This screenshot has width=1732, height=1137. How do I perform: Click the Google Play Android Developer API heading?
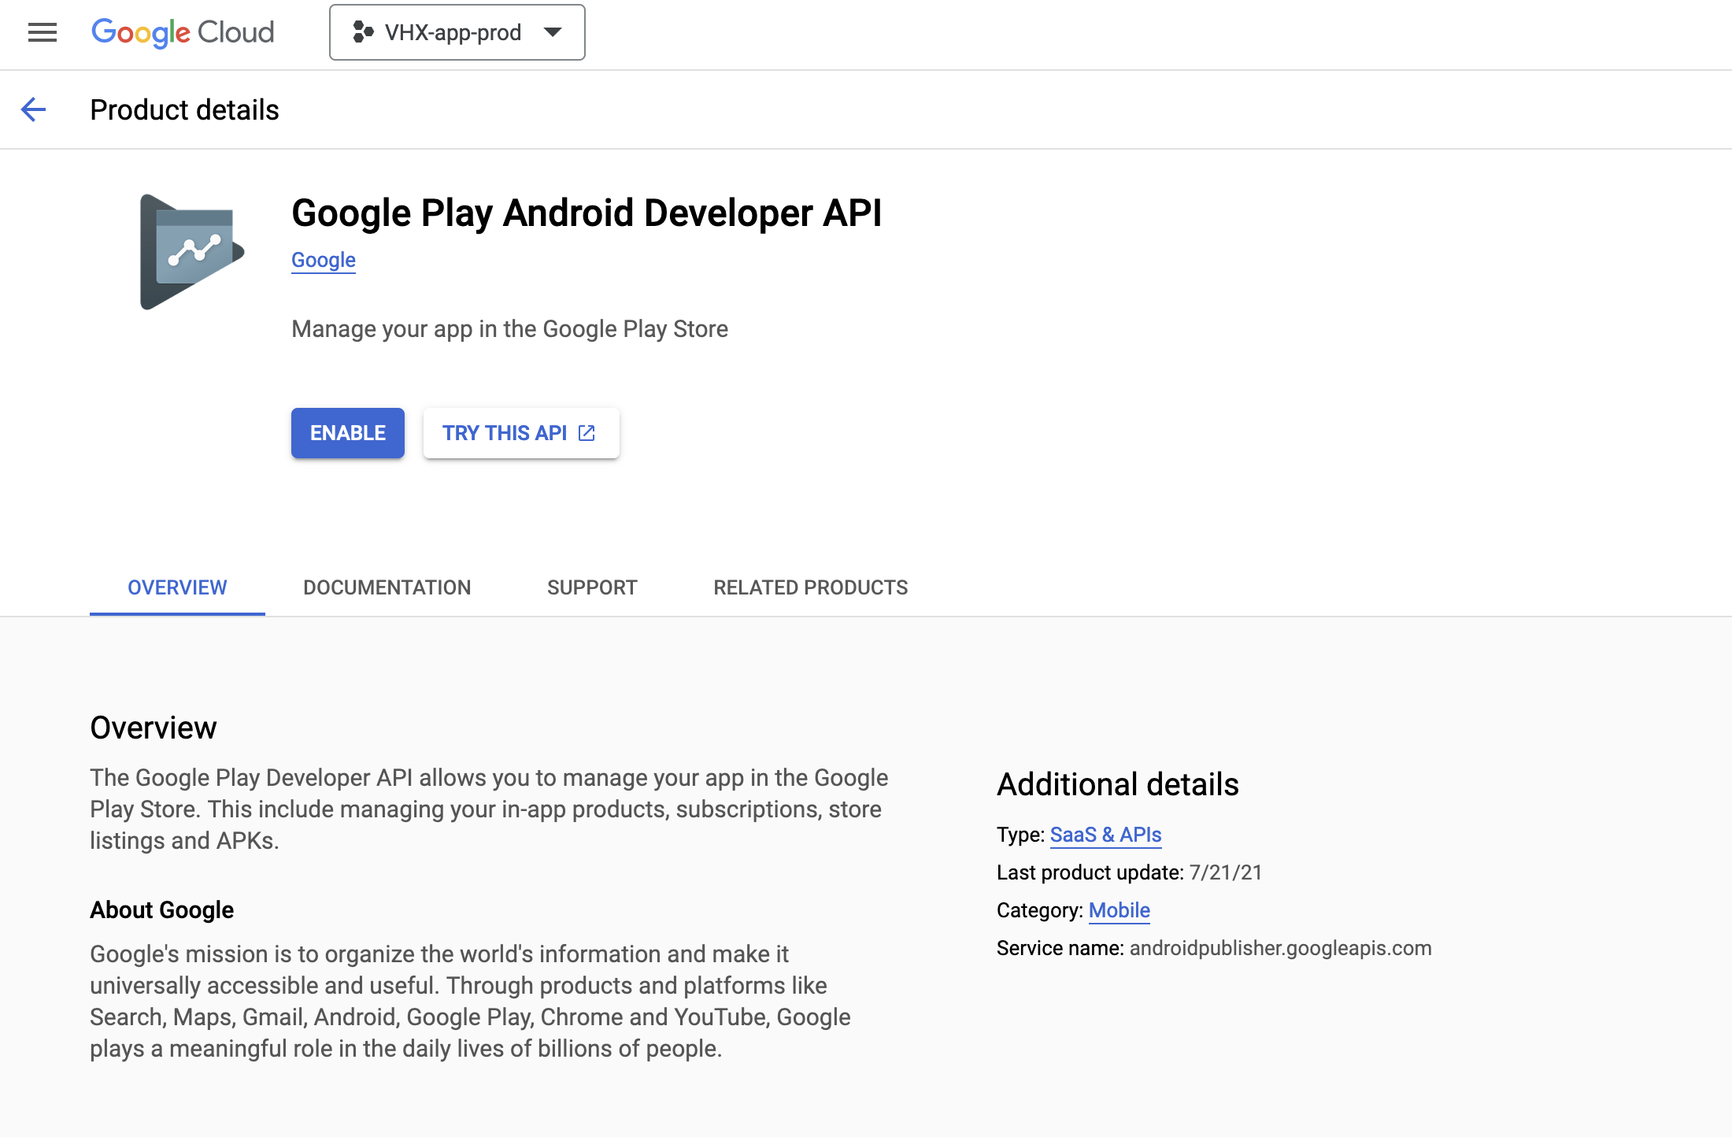[587, 213]
